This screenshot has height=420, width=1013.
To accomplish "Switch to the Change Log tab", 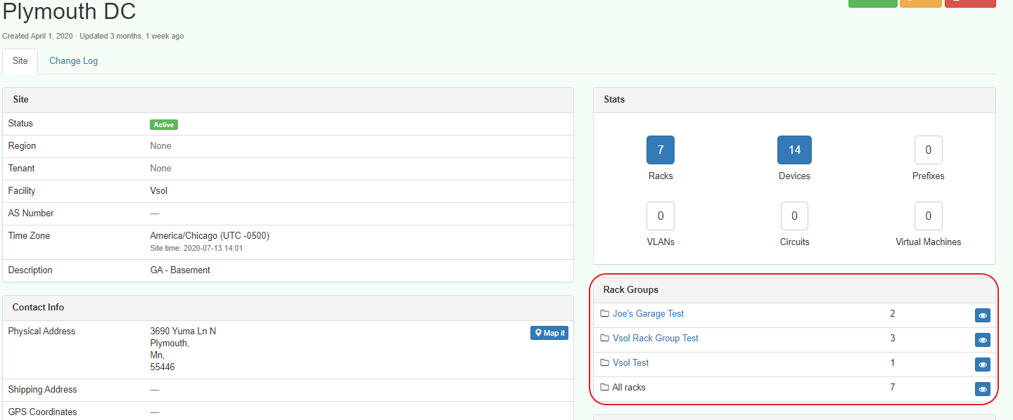I will 73,61.
